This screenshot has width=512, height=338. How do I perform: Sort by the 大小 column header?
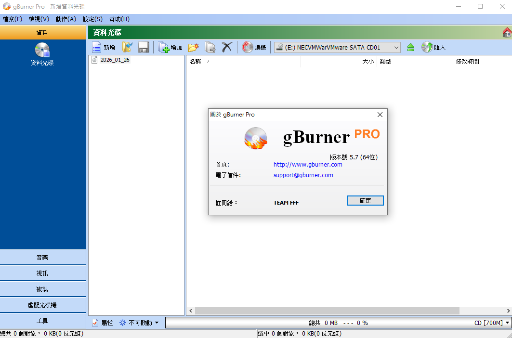pyautogui.click(x=339, y=62)
